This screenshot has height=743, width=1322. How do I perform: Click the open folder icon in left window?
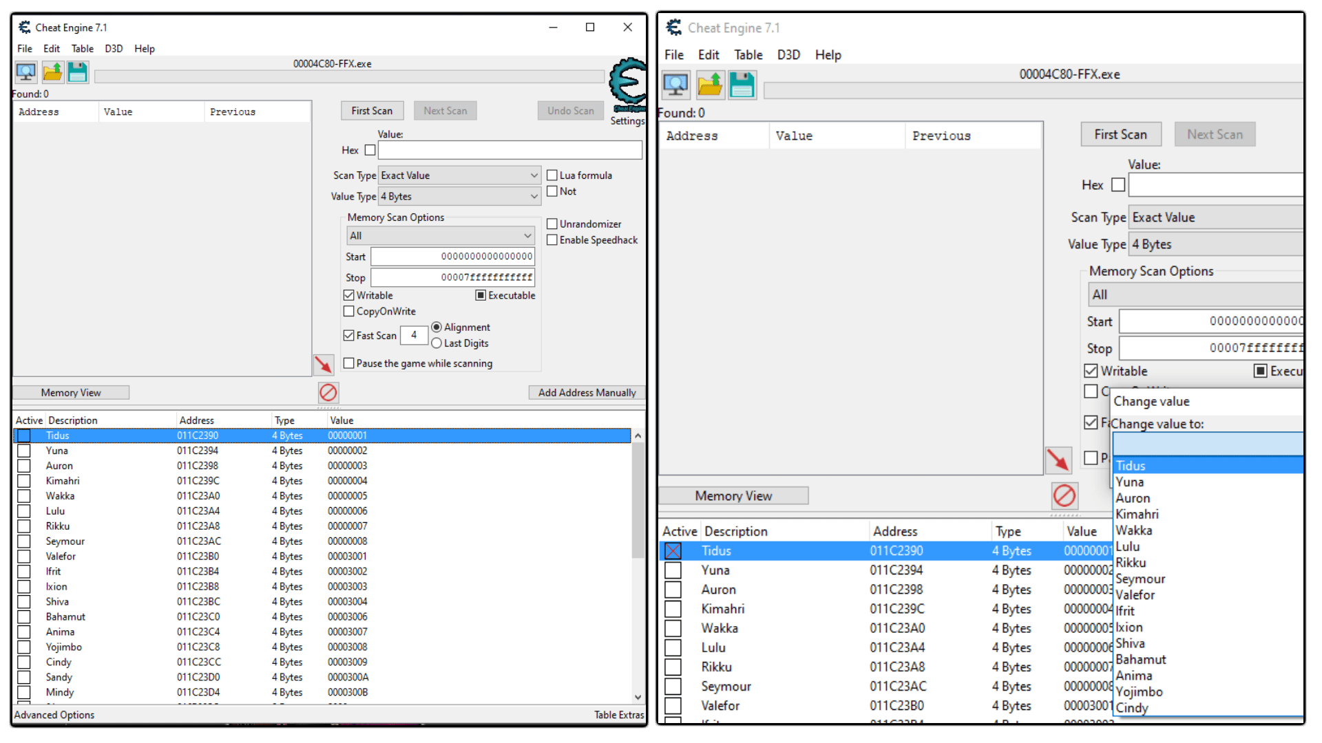point(52,72)
